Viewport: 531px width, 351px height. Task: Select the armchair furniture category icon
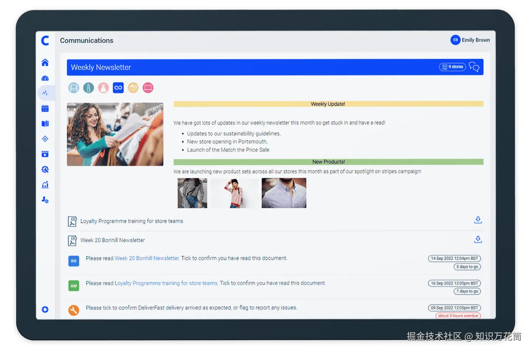(74, 88)
